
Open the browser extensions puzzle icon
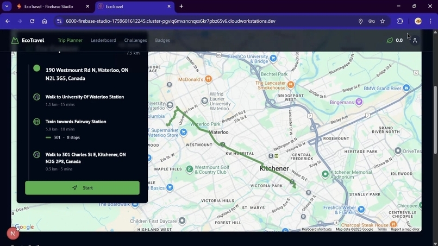(400, 21)
